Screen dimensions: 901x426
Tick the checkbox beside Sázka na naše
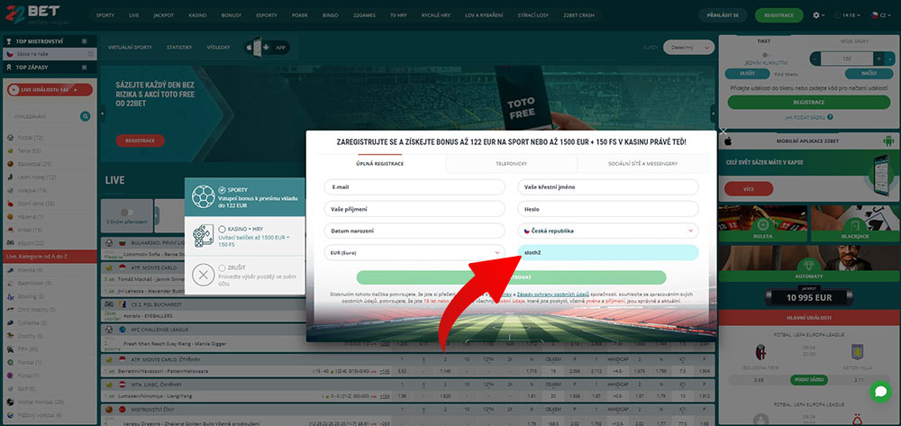90,54
